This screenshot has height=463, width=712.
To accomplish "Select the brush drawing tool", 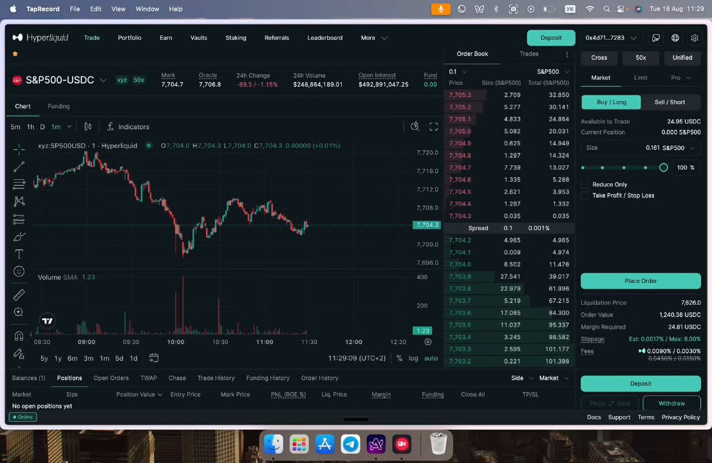I will (19, 237).
